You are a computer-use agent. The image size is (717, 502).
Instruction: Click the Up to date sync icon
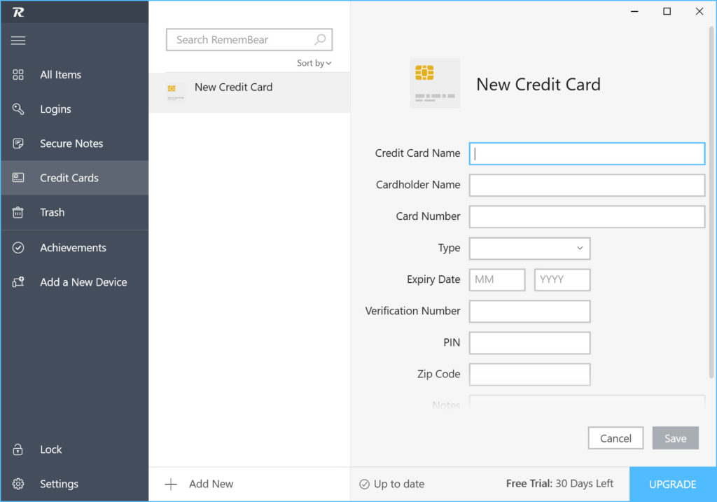[x=364, y=484]
